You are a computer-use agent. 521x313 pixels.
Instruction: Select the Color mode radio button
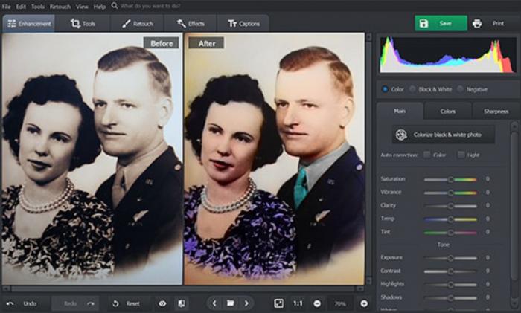click(x=385, y=89)
